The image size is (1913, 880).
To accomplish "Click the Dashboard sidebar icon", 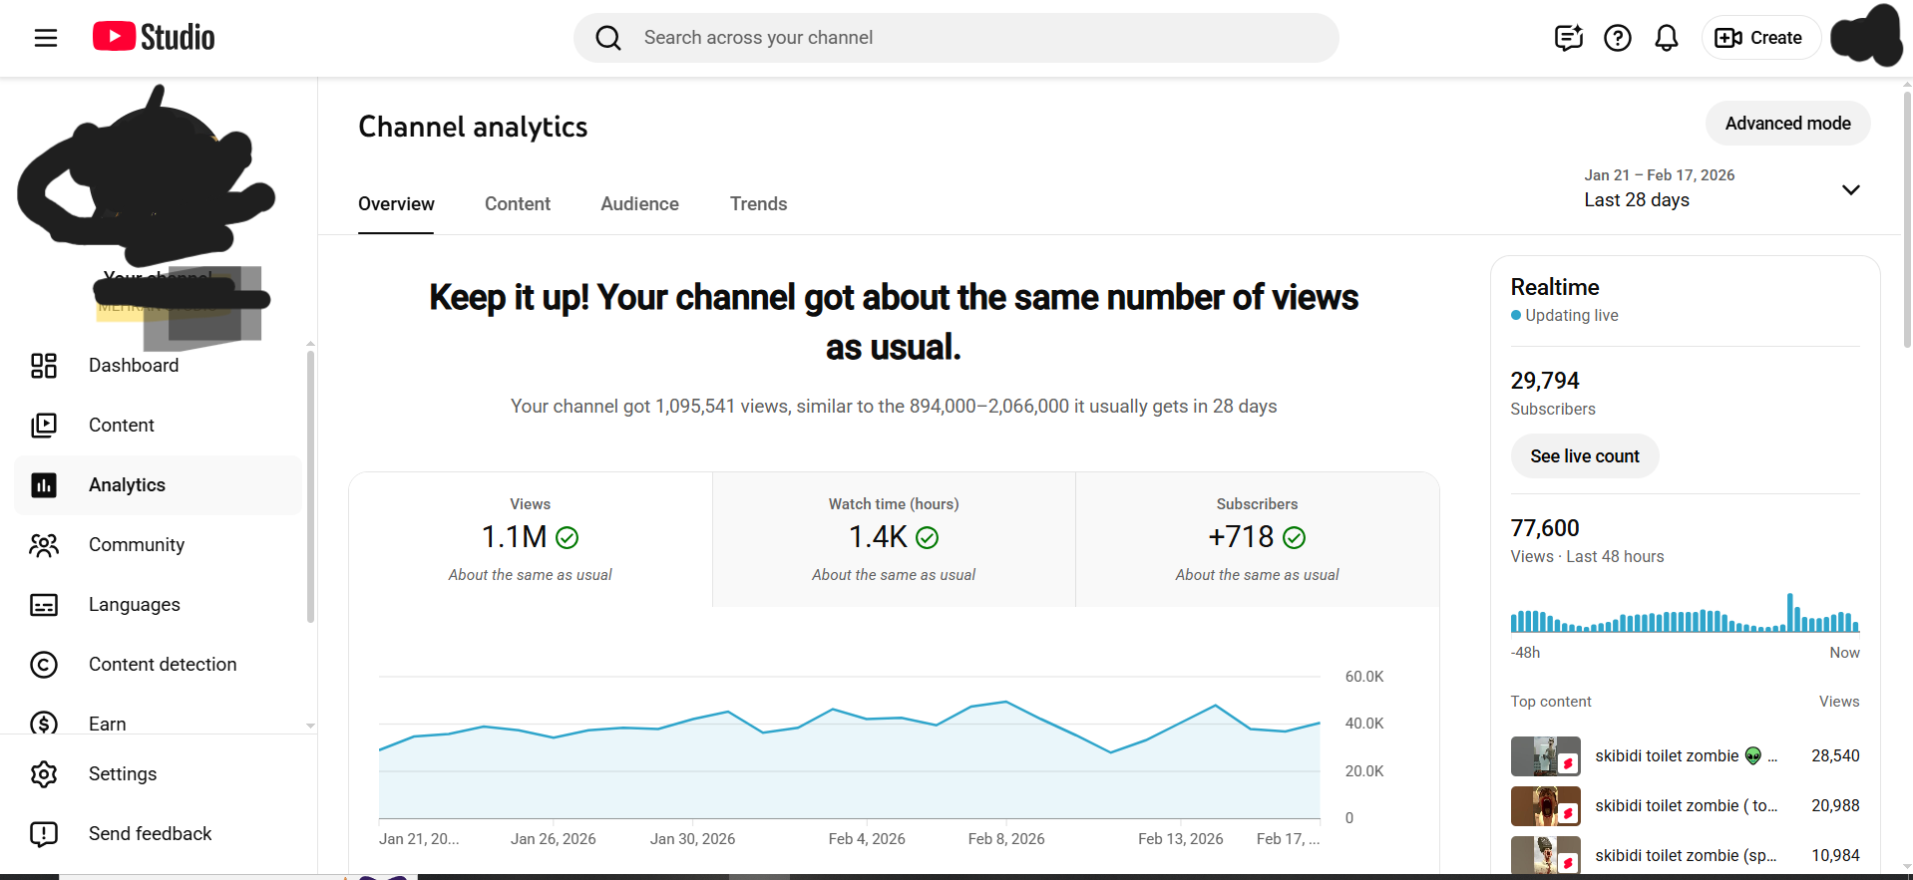I will (44, 366).
